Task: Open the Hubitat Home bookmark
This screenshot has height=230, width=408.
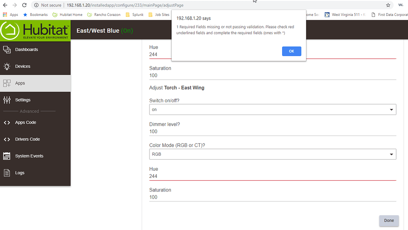Action: pos(68,15)
